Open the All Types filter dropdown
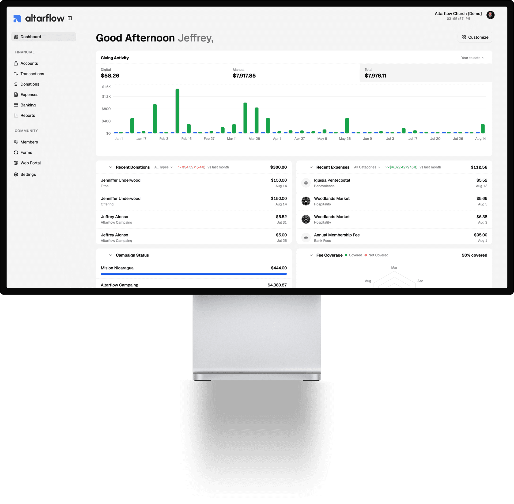The image size is (514, 504). tap(164, 167)
